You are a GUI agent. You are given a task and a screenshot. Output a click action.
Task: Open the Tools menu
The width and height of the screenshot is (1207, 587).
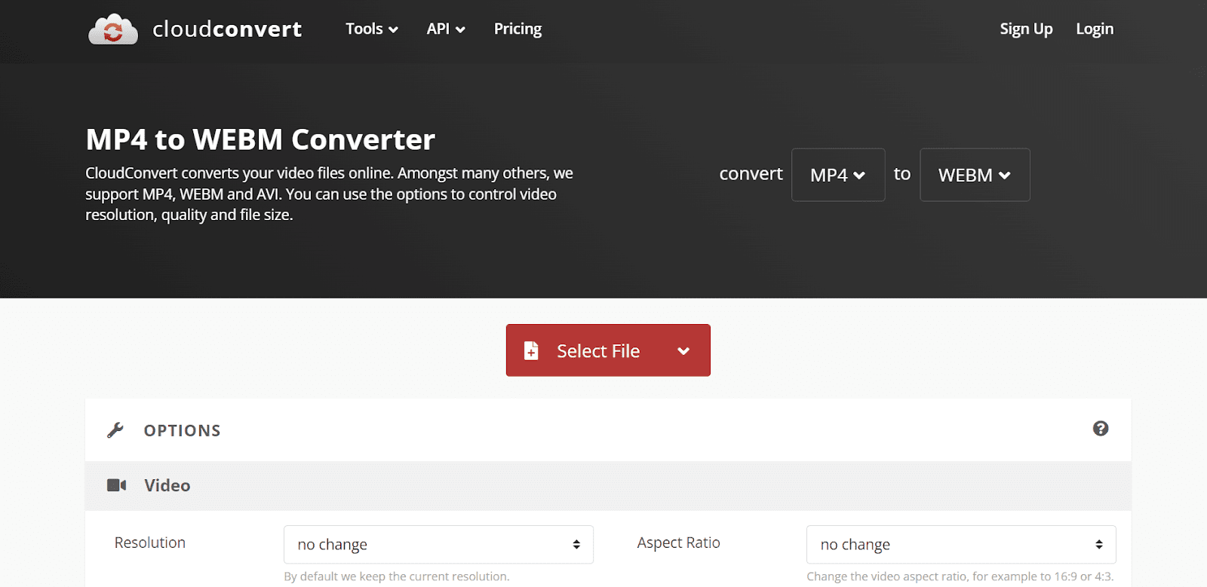pos(372,29)
